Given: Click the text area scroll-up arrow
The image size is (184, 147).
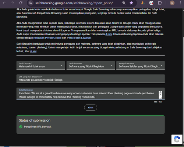Looking at the screenshot, I should [160, 92].
